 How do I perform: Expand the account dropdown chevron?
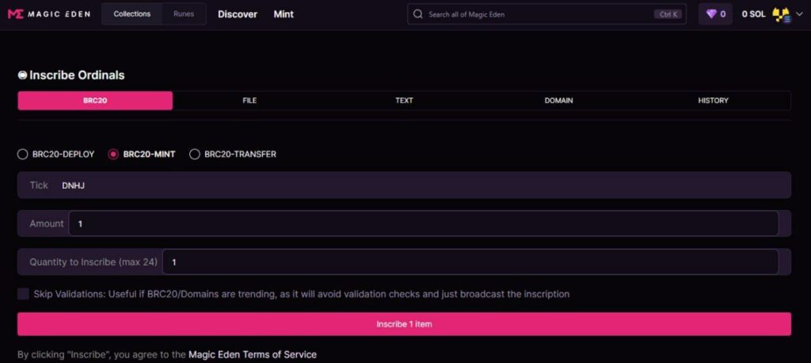[800, 14]
